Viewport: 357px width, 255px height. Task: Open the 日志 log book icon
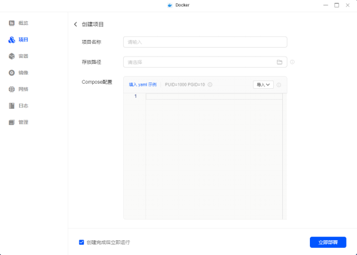tap(12, 106)
